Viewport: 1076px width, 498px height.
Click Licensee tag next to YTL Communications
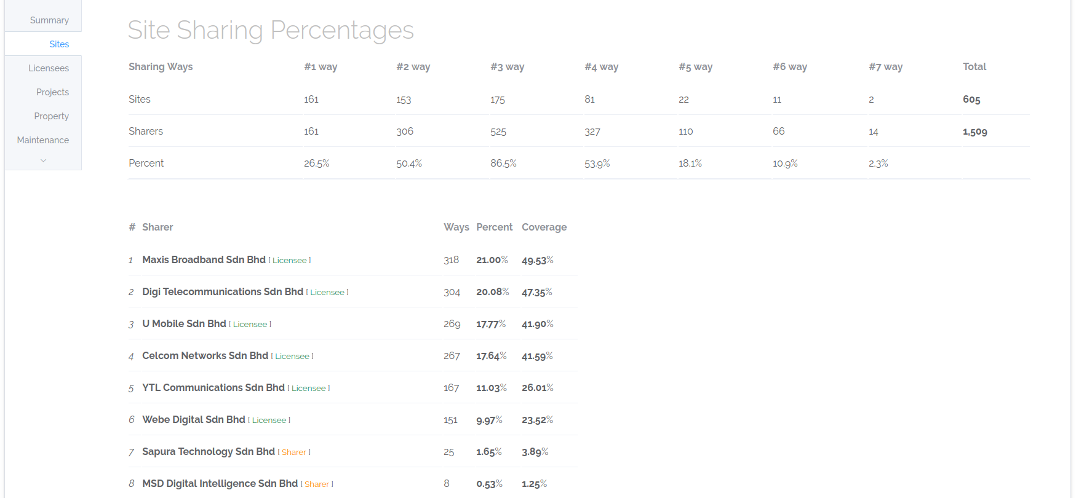coord(309,389)
